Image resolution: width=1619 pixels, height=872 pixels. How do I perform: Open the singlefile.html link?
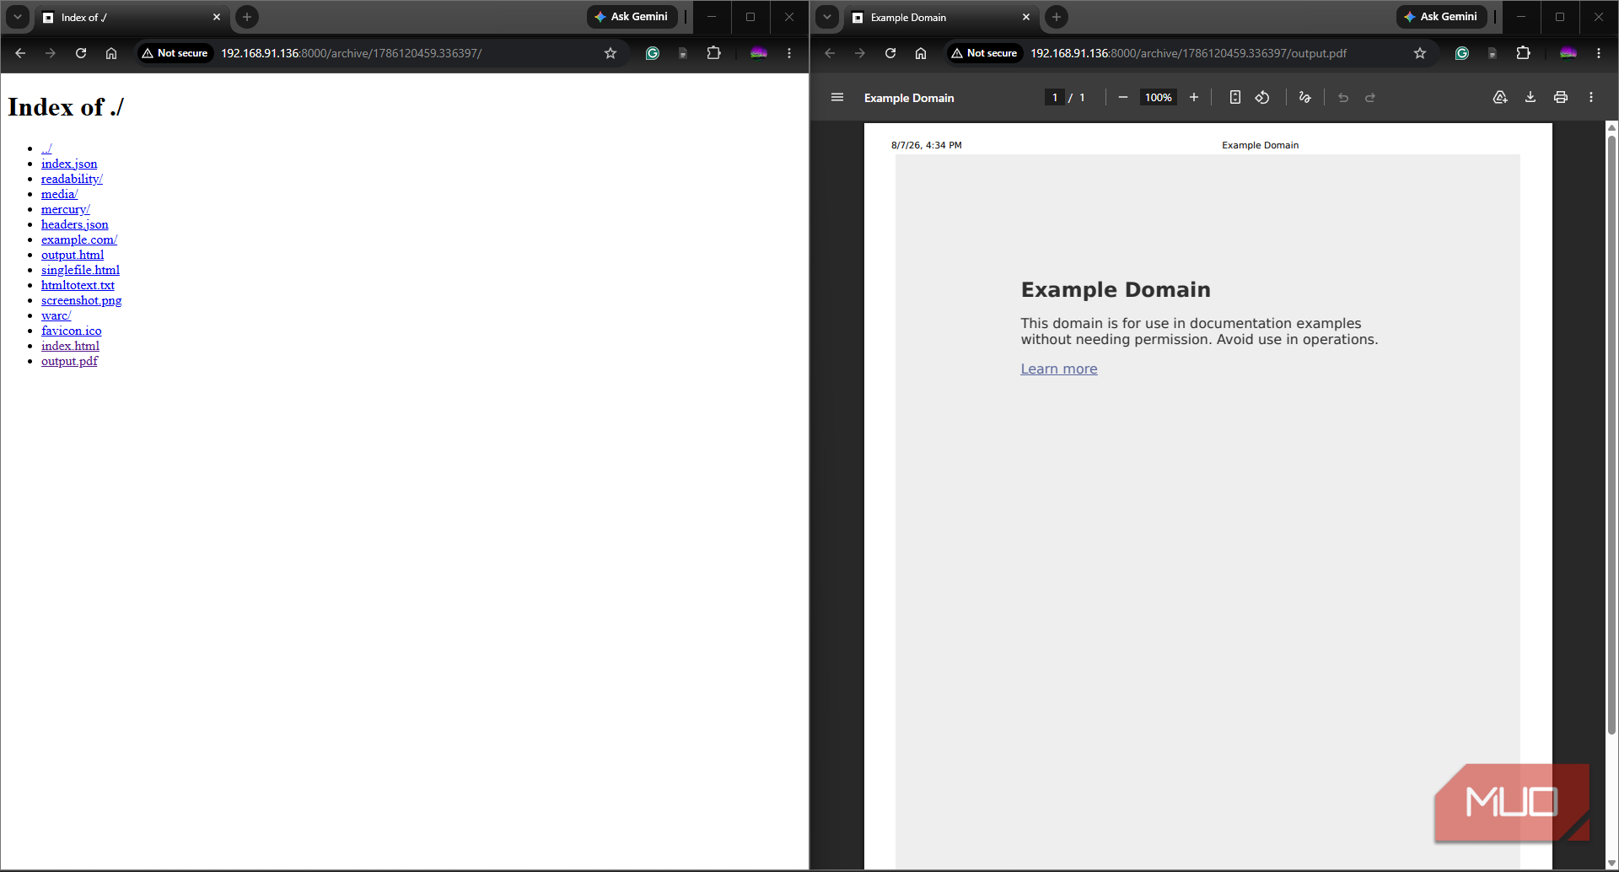click(x=80, y=270)
